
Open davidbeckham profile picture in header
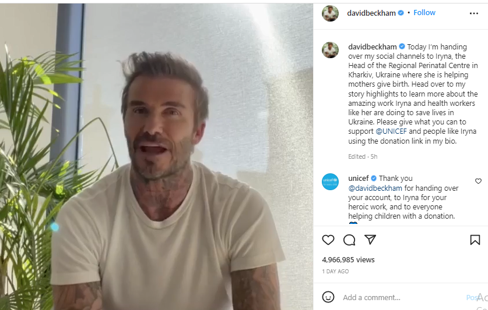[330, 13]
